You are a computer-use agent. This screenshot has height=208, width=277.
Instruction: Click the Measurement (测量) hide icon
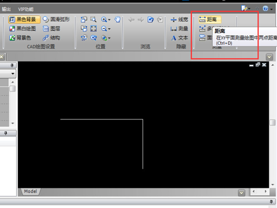(x=179, y=29)
